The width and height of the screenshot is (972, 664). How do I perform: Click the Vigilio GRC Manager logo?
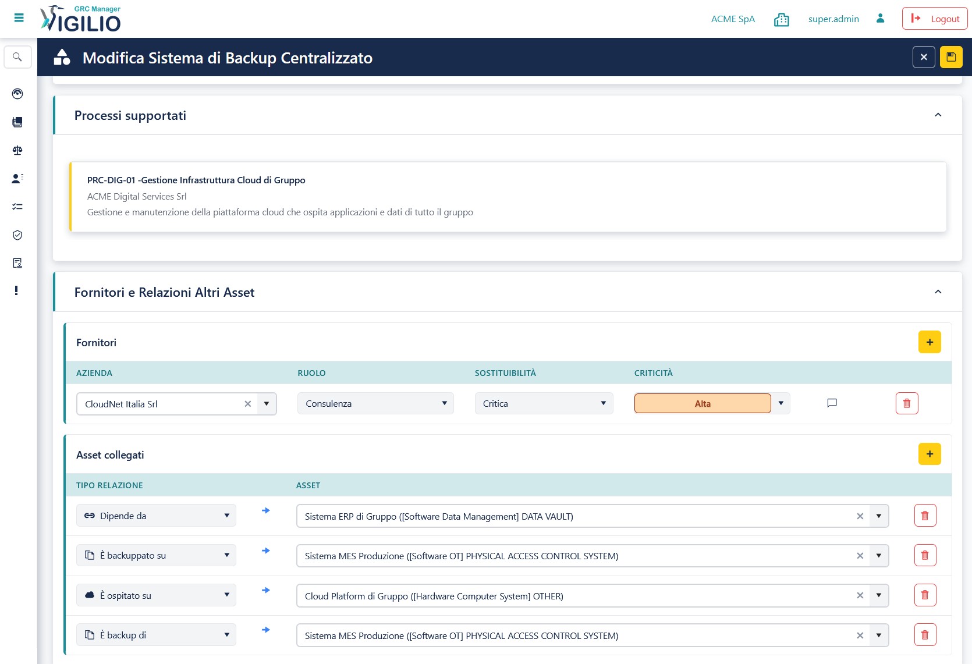point(80,19)
